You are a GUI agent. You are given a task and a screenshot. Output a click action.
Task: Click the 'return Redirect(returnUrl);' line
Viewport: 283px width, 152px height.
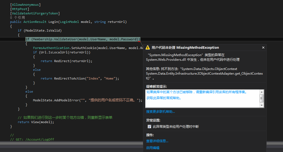click(66, 61)
